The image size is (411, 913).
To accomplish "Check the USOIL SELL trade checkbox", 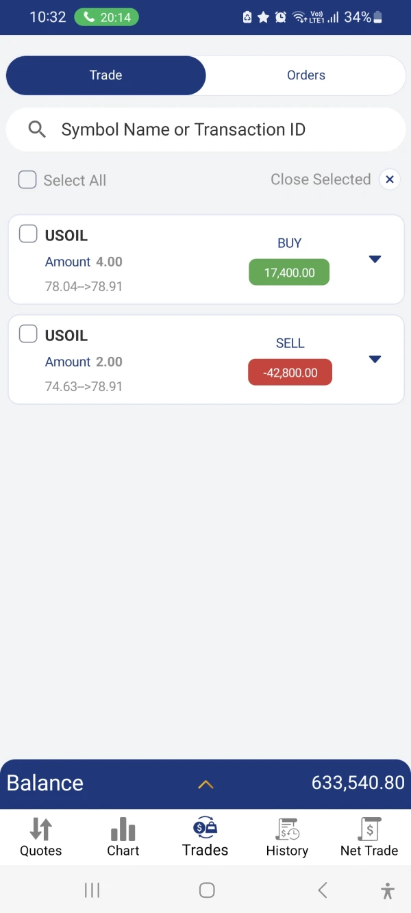I will click(x=28, y=334).
